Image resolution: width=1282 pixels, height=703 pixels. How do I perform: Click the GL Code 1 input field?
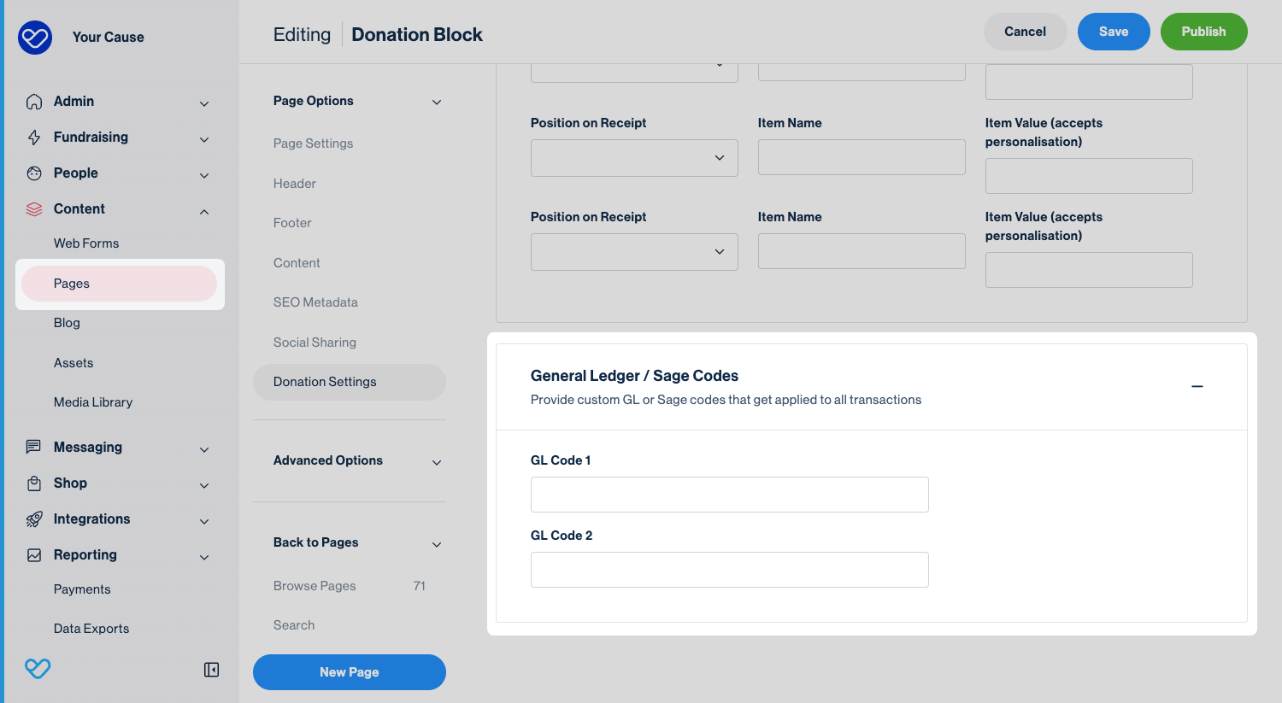tap(729, 495)
